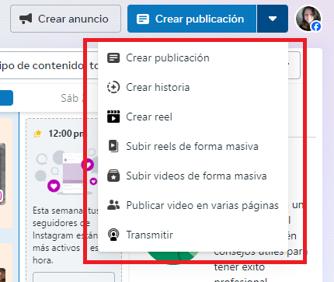334x282 pixels.
Task: Click the Crear reel clapperboard icon
Action: (113, 117)
